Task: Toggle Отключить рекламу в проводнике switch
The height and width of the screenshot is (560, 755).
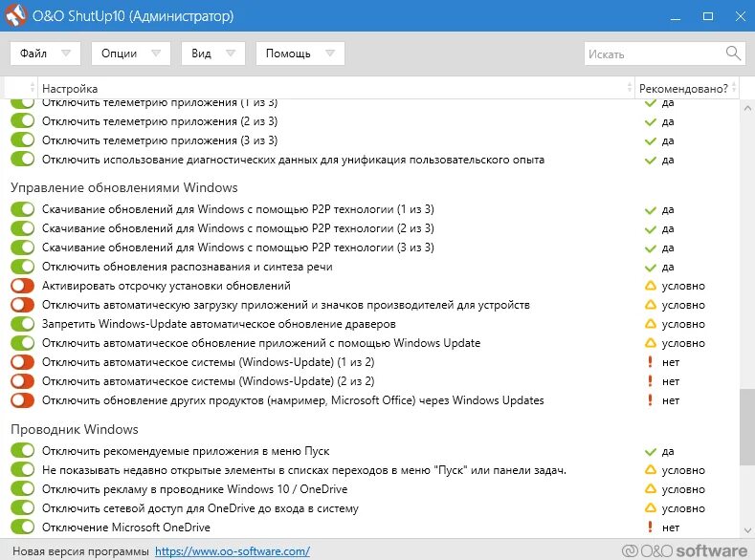Action: 22,489
